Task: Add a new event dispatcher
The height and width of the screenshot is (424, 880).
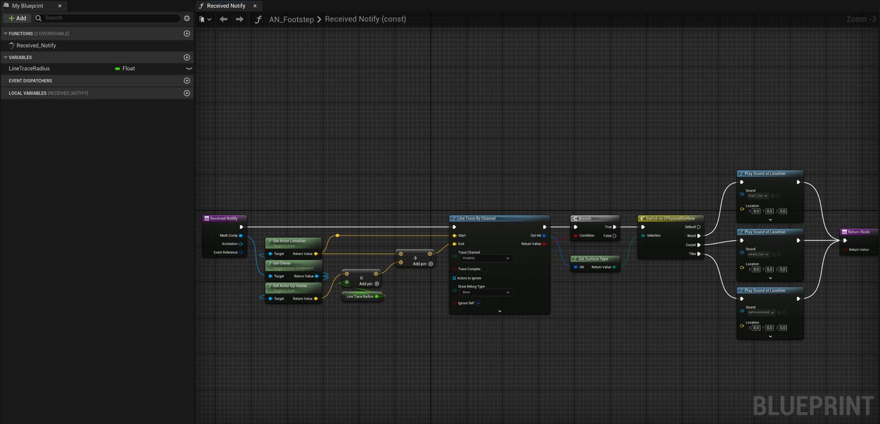Action: pos(187,81)
